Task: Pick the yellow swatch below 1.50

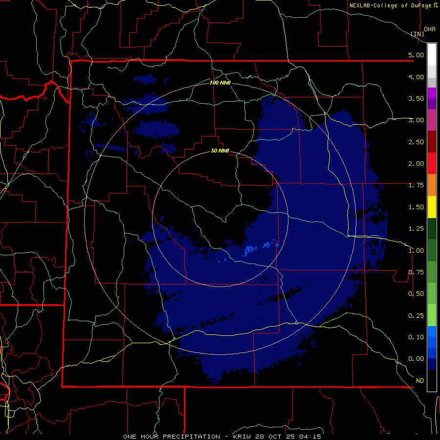Action: tap(432, 207)
